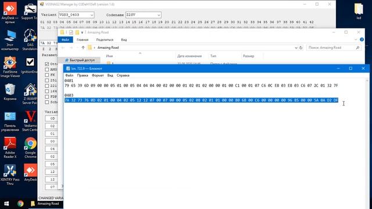This screenshot has height=209, width=372.
Task: Select the Amazing Road taskbar button
Action: click(x=45, y=204)
